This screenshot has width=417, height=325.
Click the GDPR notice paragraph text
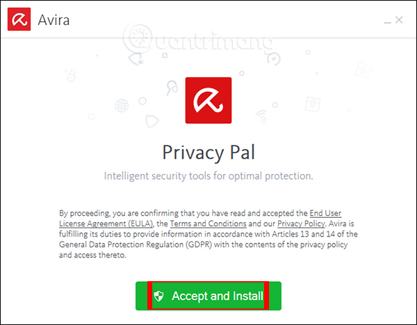tap(208, 245)
